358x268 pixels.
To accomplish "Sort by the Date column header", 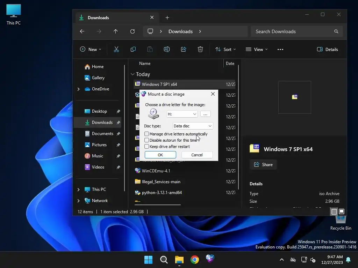I will [230, 64].
